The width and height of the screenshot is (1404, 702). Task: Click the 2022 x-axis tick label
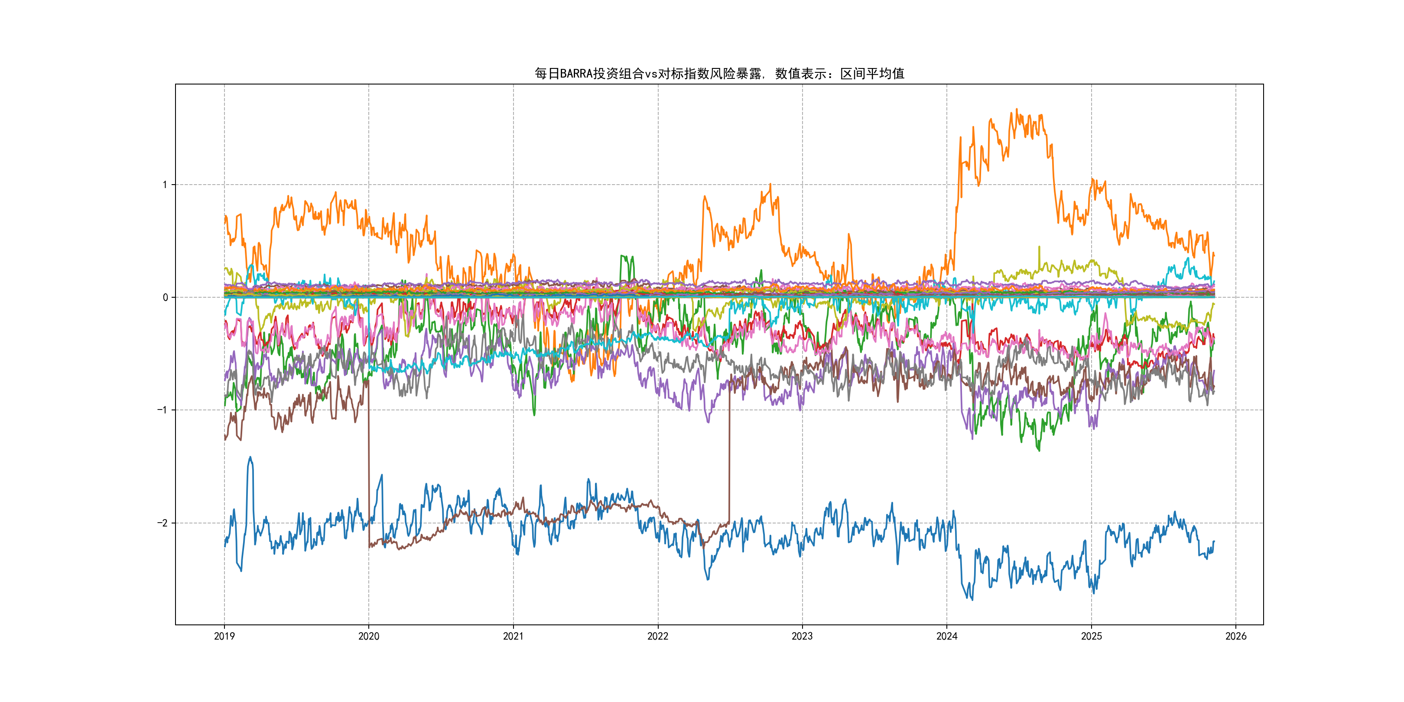click(x=657, y=636)
